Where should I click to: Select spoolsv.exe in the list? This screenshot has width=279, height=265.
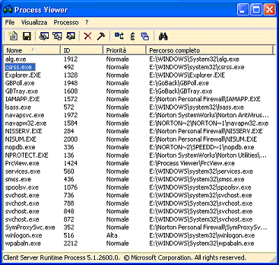(x=22, y=188)
